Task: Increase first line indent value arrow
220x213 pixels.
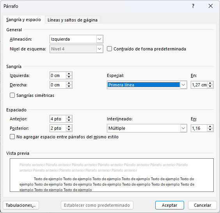Action: click(210, 83)
